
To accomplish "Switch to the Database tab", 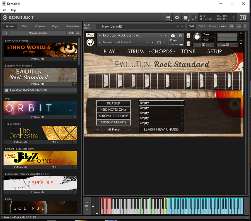I will [x=40, y=27].
